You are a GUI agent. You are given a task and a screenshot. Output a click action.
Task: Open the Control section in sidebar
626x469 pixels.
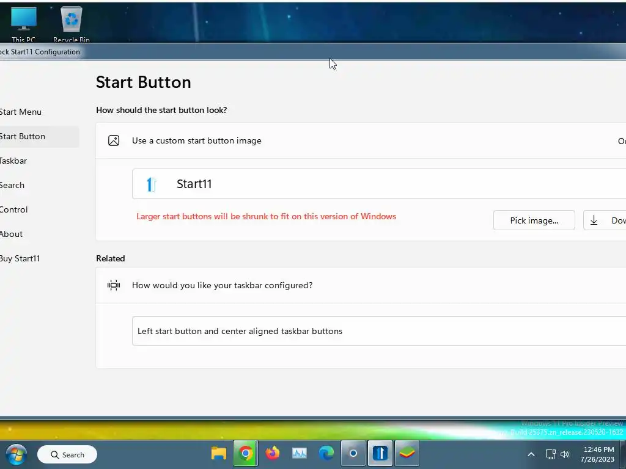click(13, 209)
